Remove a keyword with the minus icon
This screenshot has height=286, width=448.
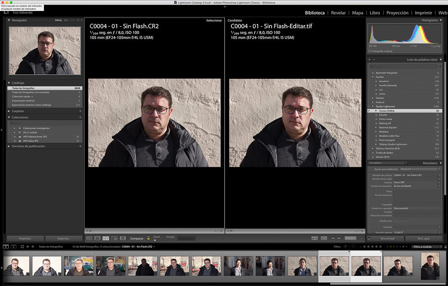coord(374,60)
